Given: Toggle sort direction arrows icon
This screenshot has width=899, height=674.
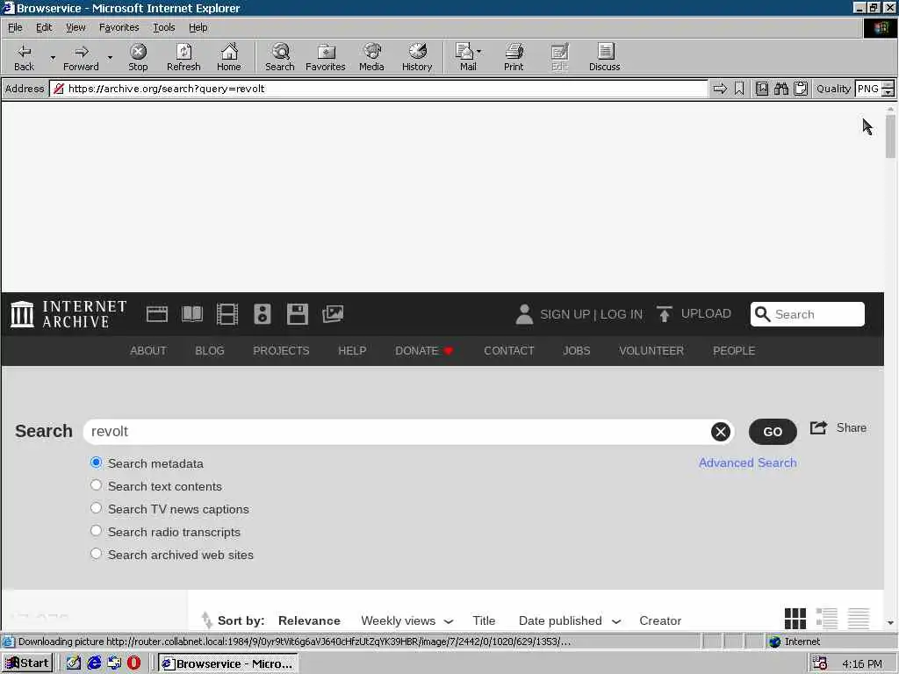Looking at the screenshot, I should (206, 620).
